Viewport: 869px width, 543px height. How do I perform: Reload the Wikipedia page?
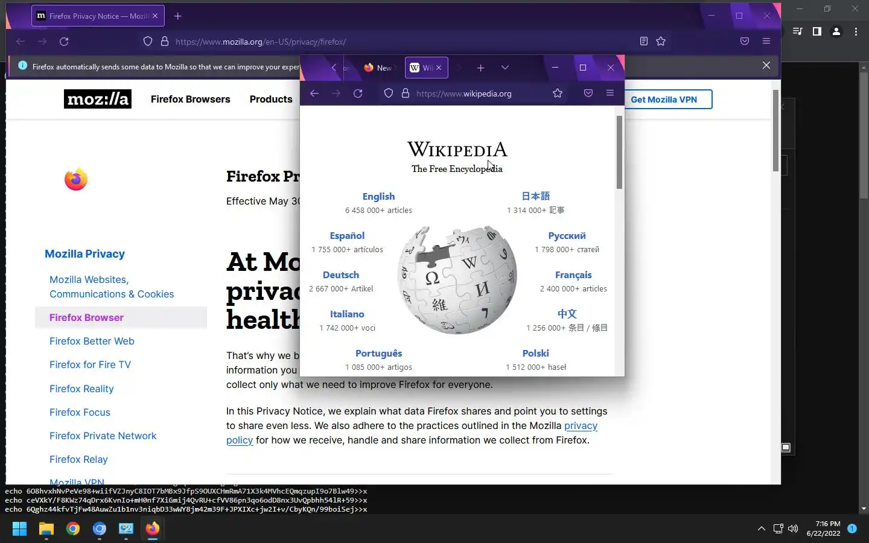pyautogui.click(x=358, y=94)
